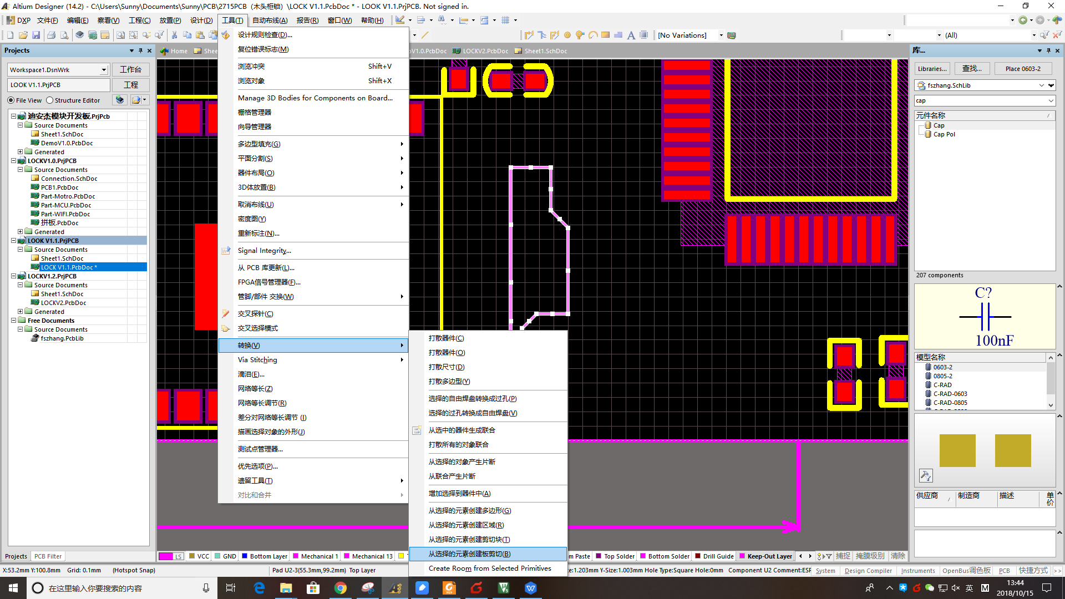
Task: Switch to the Structure Editor radio button
Action: click(x=50, y=100)
